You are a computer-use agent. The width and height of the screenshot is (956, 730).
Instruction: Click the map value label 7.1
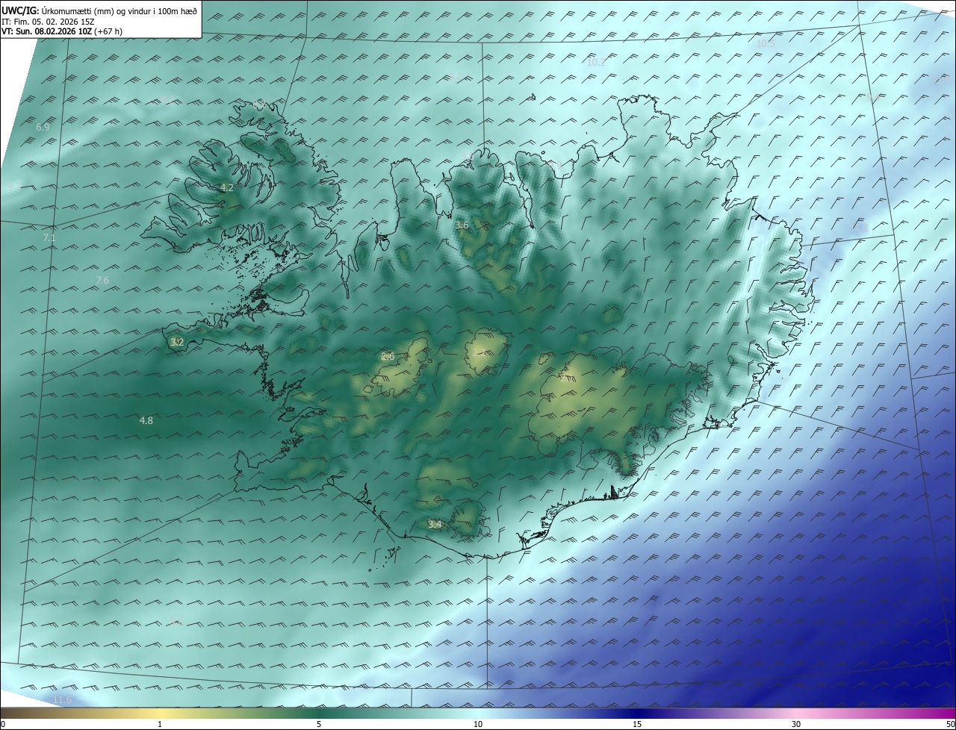(49, 238)
